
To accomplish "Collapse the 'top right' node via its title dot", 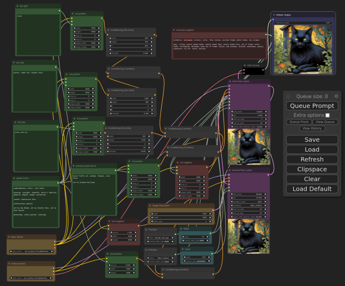I will point(18,6).
